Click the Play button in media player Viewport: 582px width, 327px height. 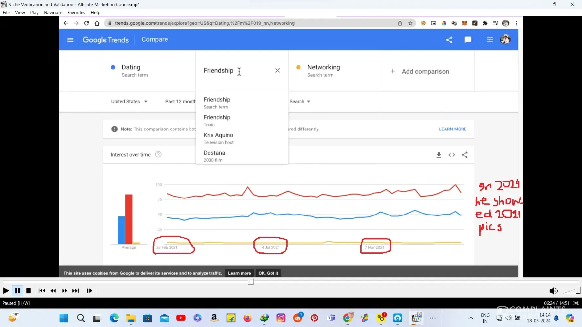(6, 291)
